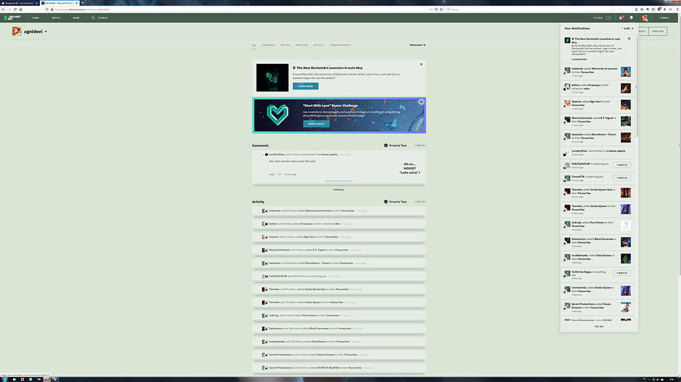Switch to the Replies tab
The width and height of the screenshot is (681, 382).
tap(285, 45)
